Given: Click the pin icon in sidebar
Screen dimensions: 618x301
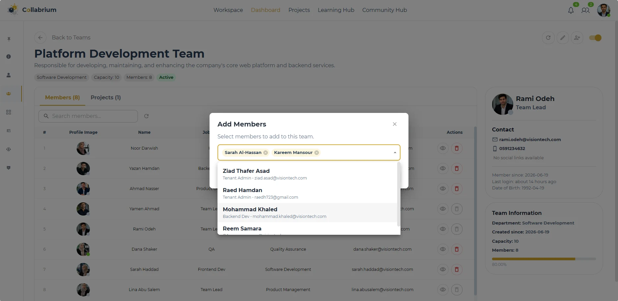Looking at the screenshot, I should (x=9, y=39).
